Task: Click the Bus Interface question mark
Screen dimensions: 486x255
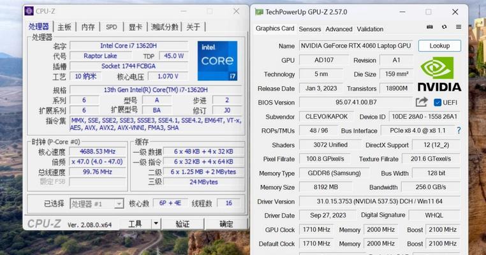Action: point(459,131)
